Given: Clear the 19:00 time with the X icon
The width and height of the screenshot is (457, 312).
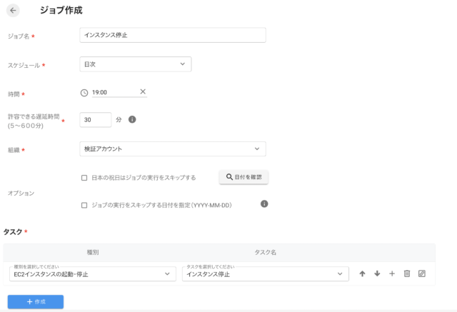Looking at the screenshot, I should (x=143, y=91).
